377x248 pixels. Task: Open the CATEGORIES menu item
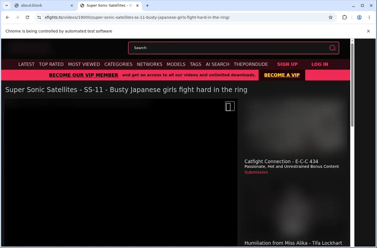click(118, 64)
